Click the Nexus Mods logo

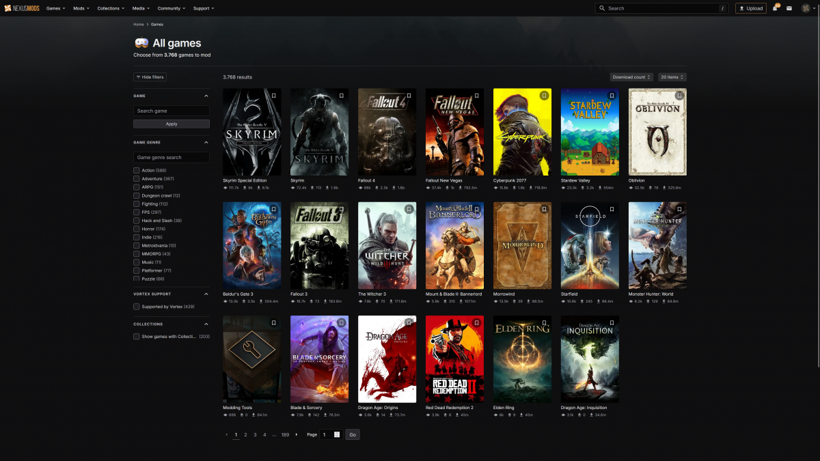click(22, 8)
